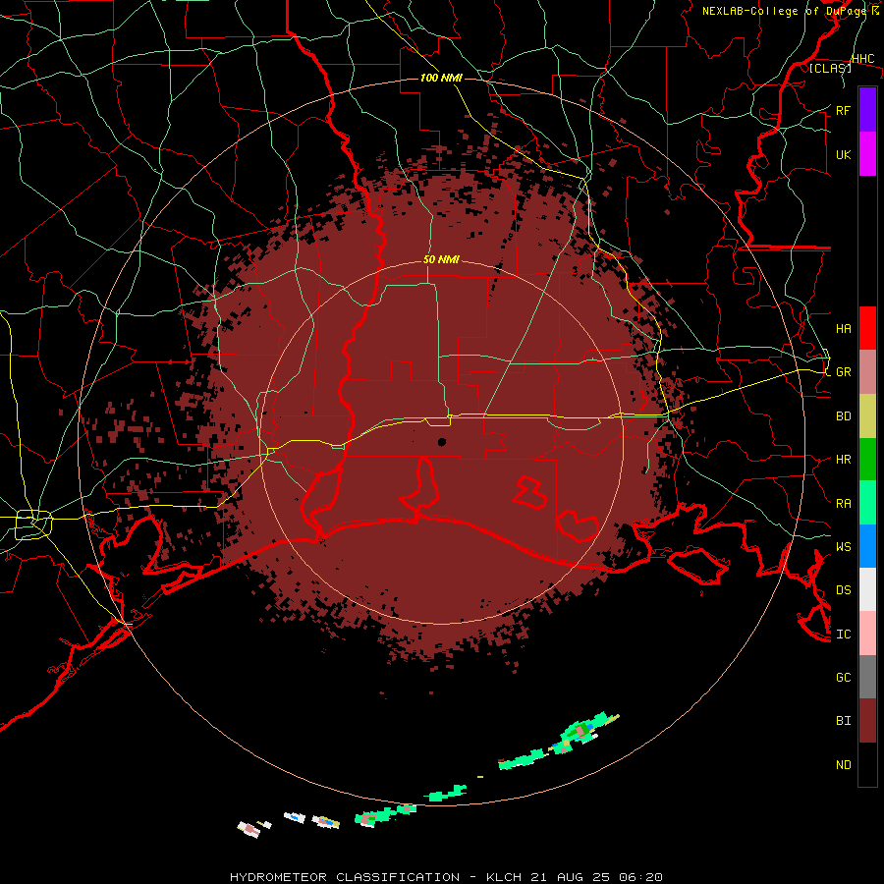
Task: Click the ND black legend swatch
Action: tap(867, 764)
